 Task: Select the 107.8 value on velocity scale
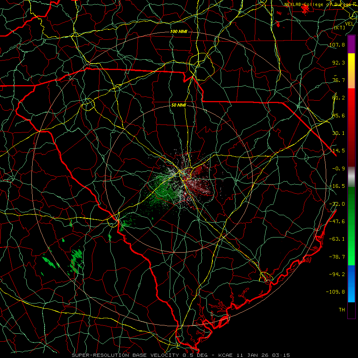point(337,45)
